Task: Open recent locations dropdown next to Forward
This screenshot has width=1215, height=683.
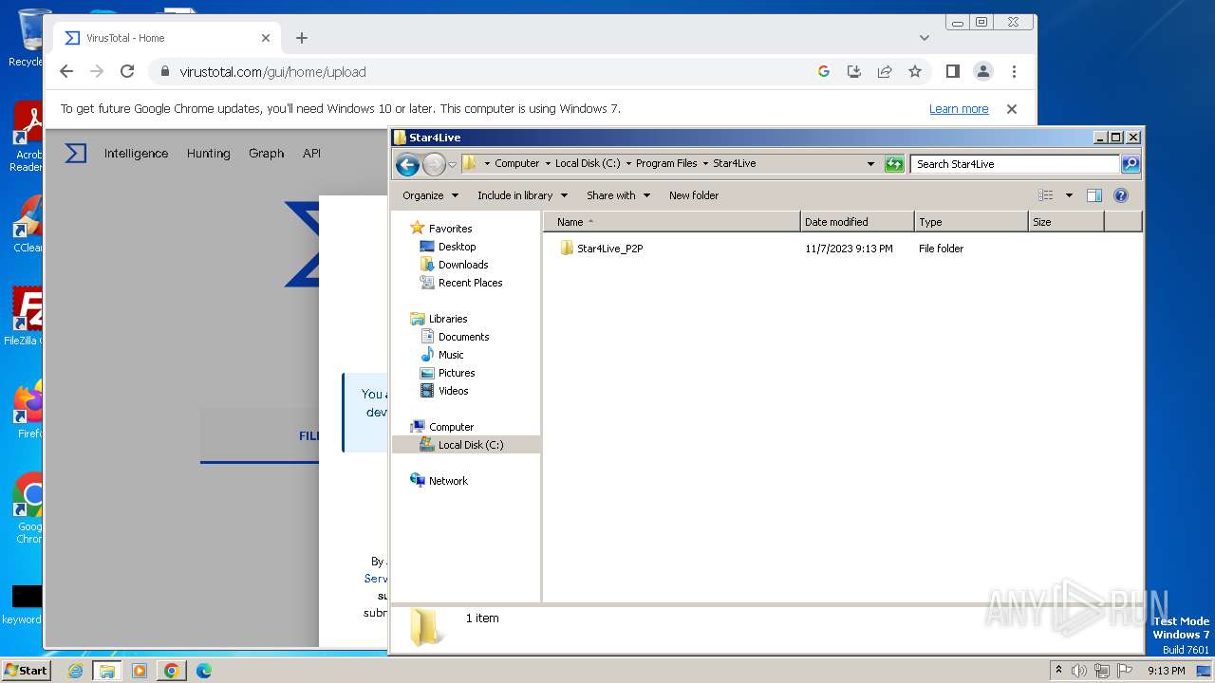Action: [x=452, y=164]
